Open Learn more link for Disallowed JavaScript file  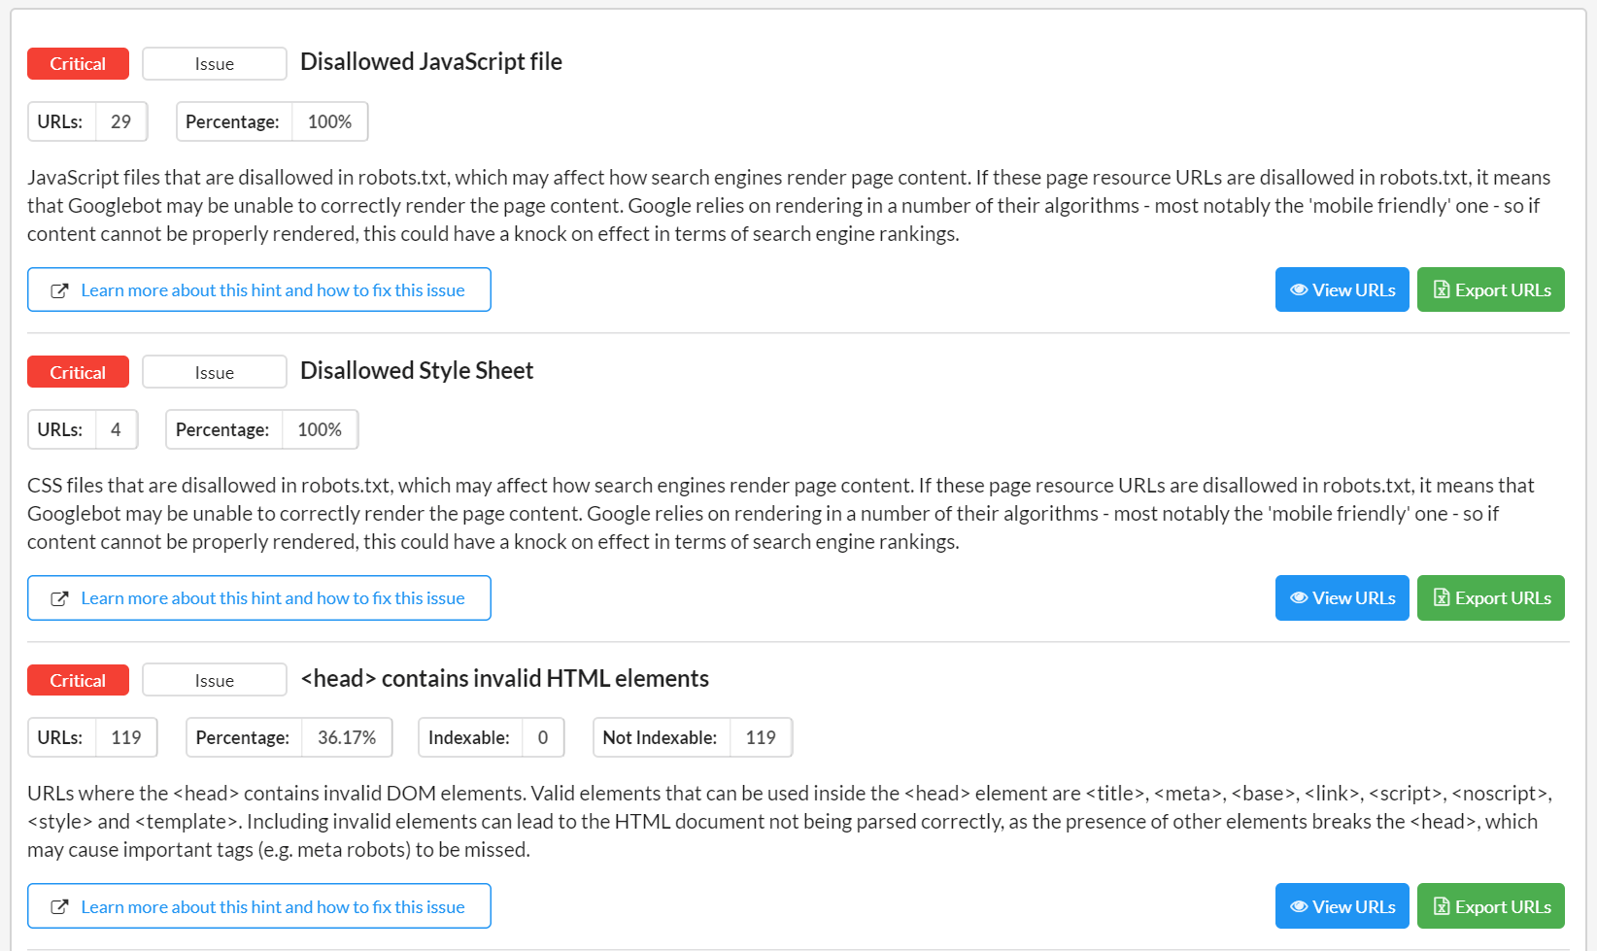272,290
